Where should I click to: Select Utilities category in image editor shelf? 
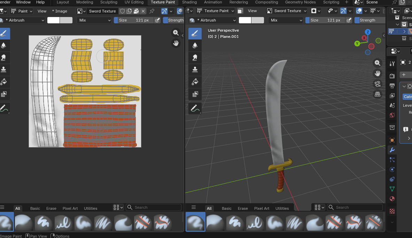click(x=91, y=208)
